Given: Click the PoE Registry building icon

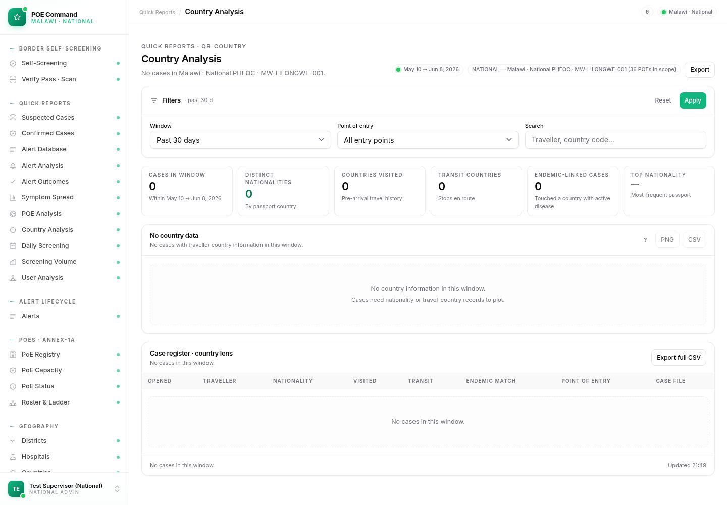Looking at the screenshot, I should click(x=13, y=355).
